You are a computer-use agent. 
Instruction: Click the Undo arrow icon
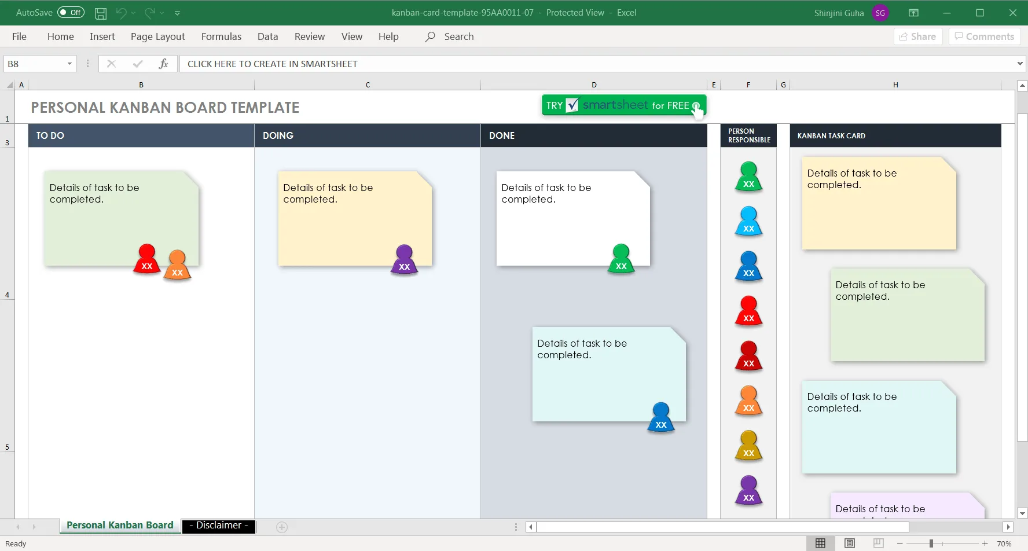tap(121, 13)
